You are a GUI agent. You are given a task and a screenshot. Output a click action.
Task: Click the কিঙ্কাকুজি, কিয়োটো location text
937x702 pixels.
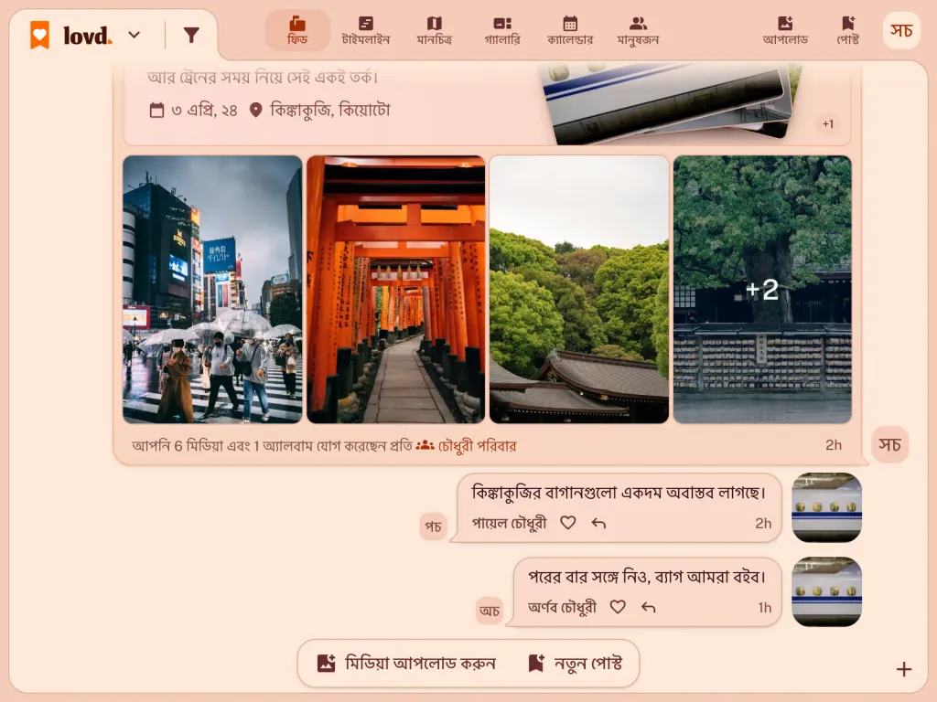tap(330, 111)
